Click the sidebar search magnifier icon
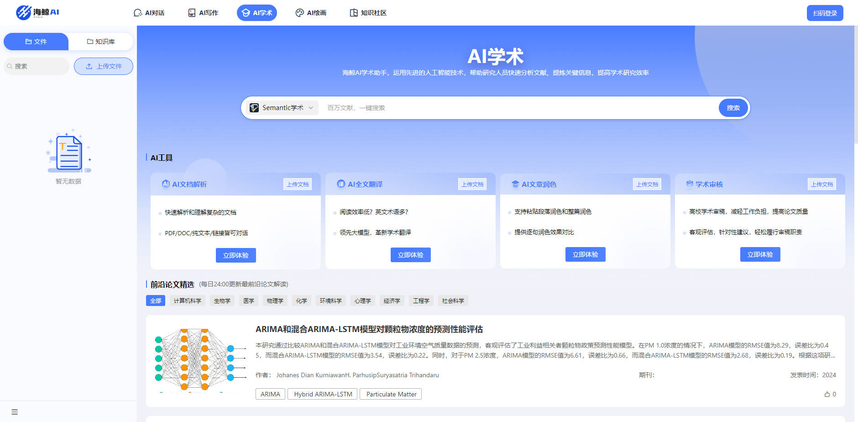Image resolution: width=858 pixels, height=422 pixels. coord(10,66)
